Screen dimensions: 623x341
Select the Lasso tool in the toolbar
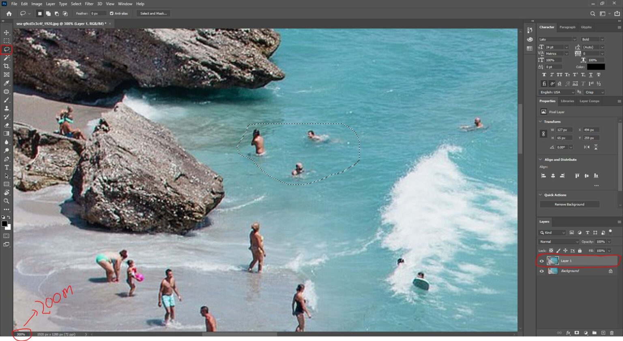point(6,49)
